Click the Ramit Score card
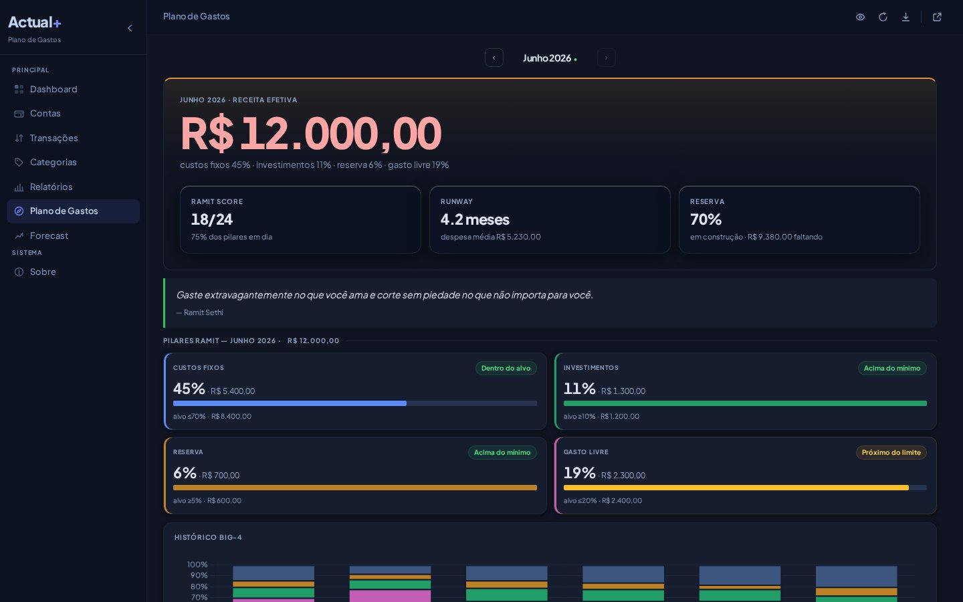This screenshot has height=602, width=963. coord(300,219)
